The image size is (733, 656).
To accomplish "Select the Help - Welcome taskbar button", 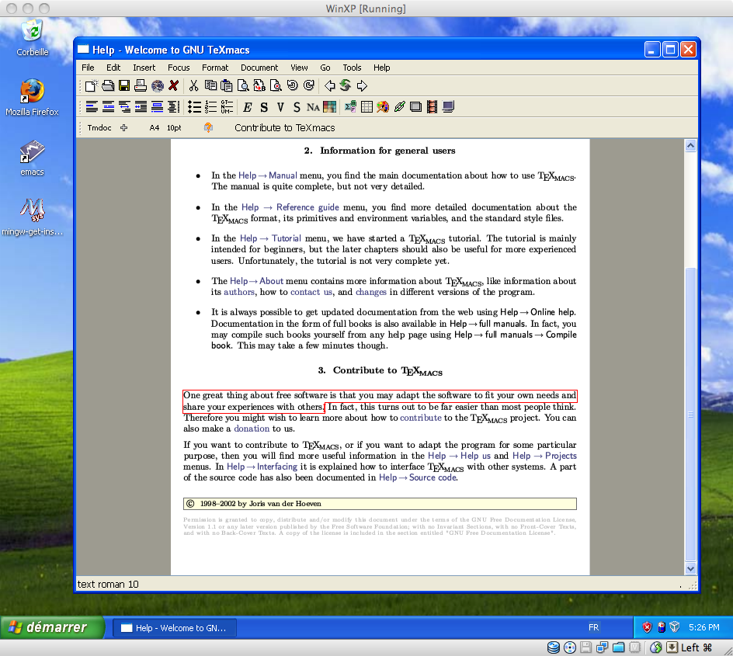I will click(x=175, y=628).
